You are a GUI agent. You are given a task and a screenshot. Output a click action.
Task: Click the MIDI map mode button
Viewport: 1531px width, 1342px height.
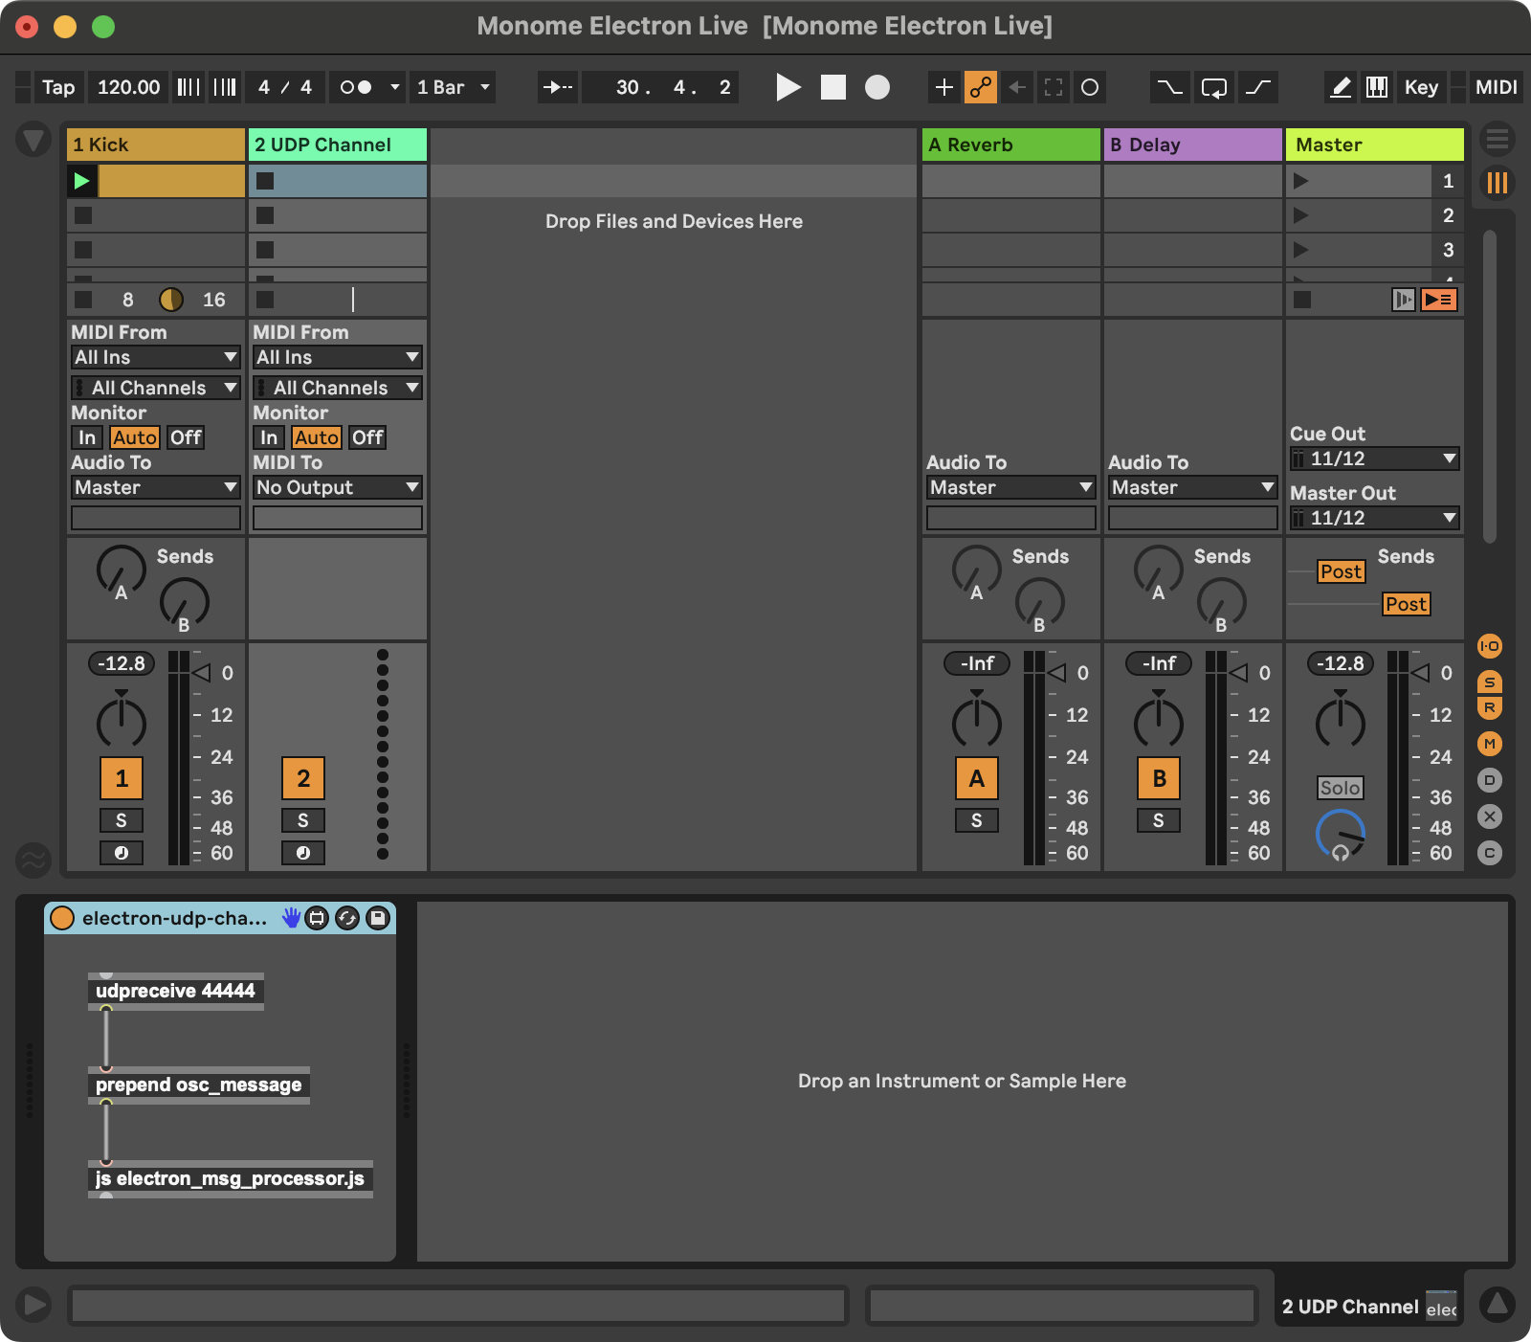[x=1496, y=87]
